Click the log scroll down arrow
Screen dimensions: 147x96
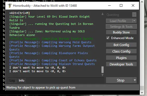(x=103, y=75)
